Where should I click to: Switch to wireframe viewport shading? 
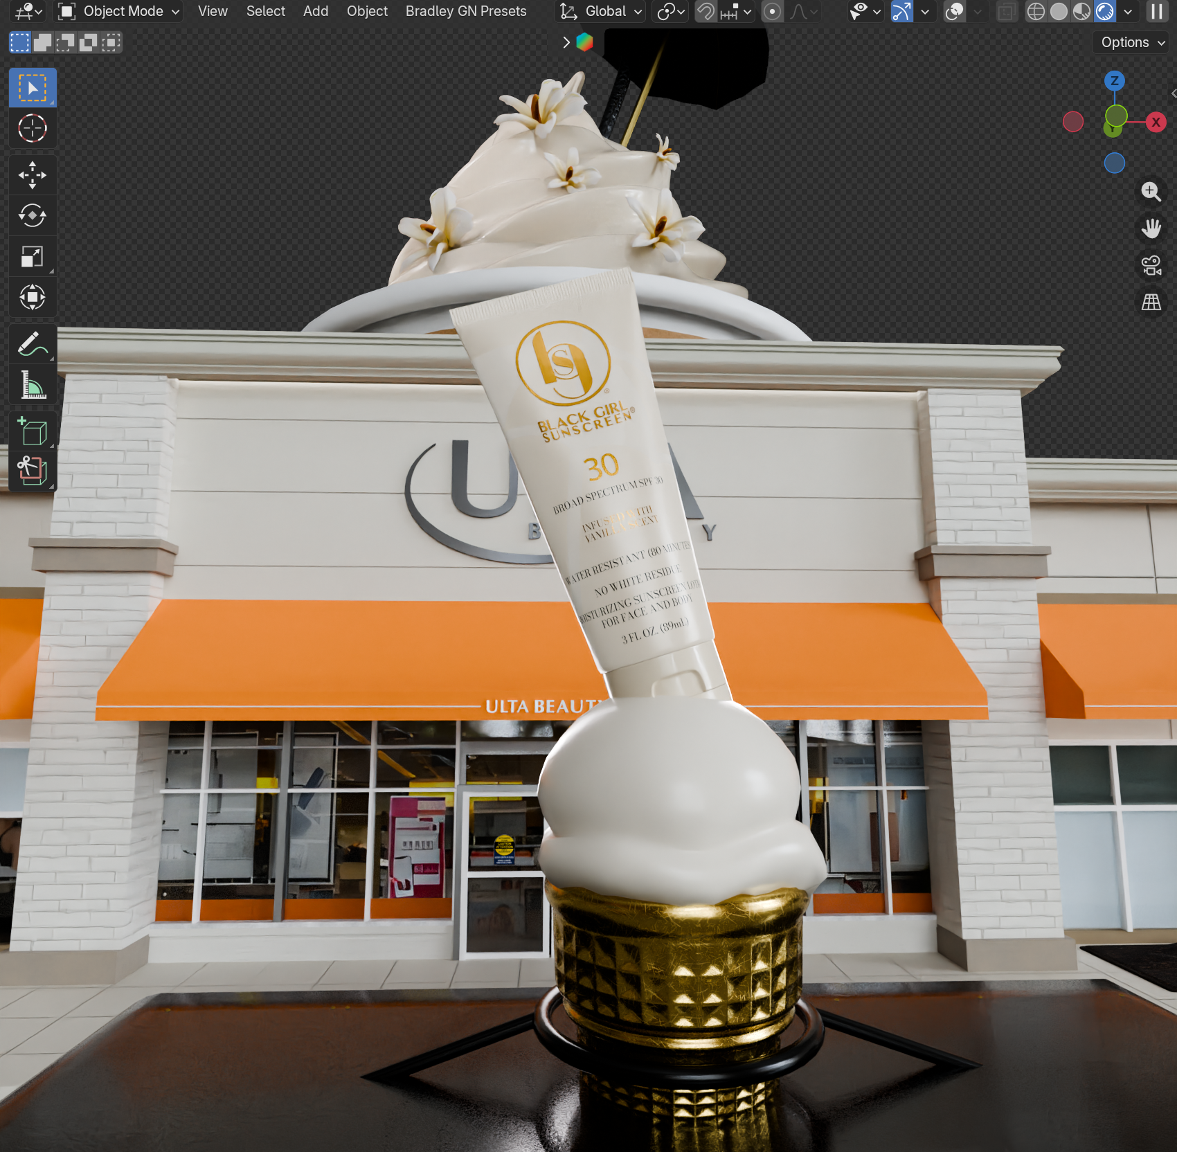pos(1036,11)
